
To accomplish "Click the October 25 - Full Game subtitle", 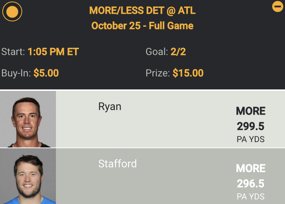I will point(142,26).
